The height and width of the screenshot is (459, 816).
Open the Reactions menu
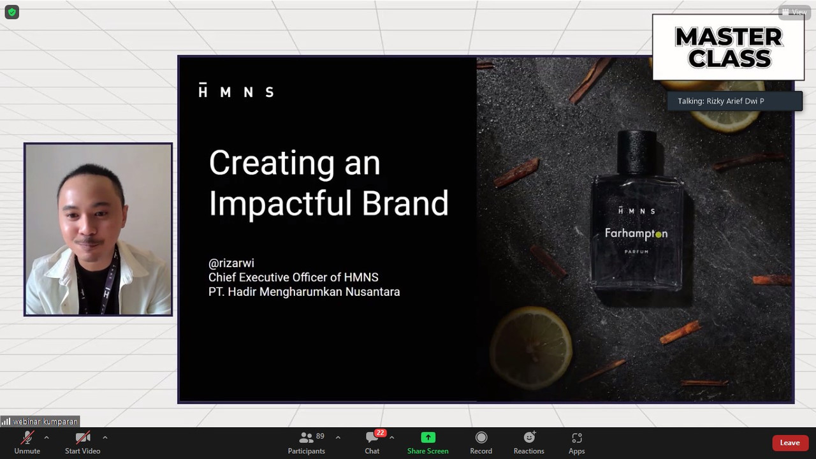pyautogui.click(x=528, y=442)
